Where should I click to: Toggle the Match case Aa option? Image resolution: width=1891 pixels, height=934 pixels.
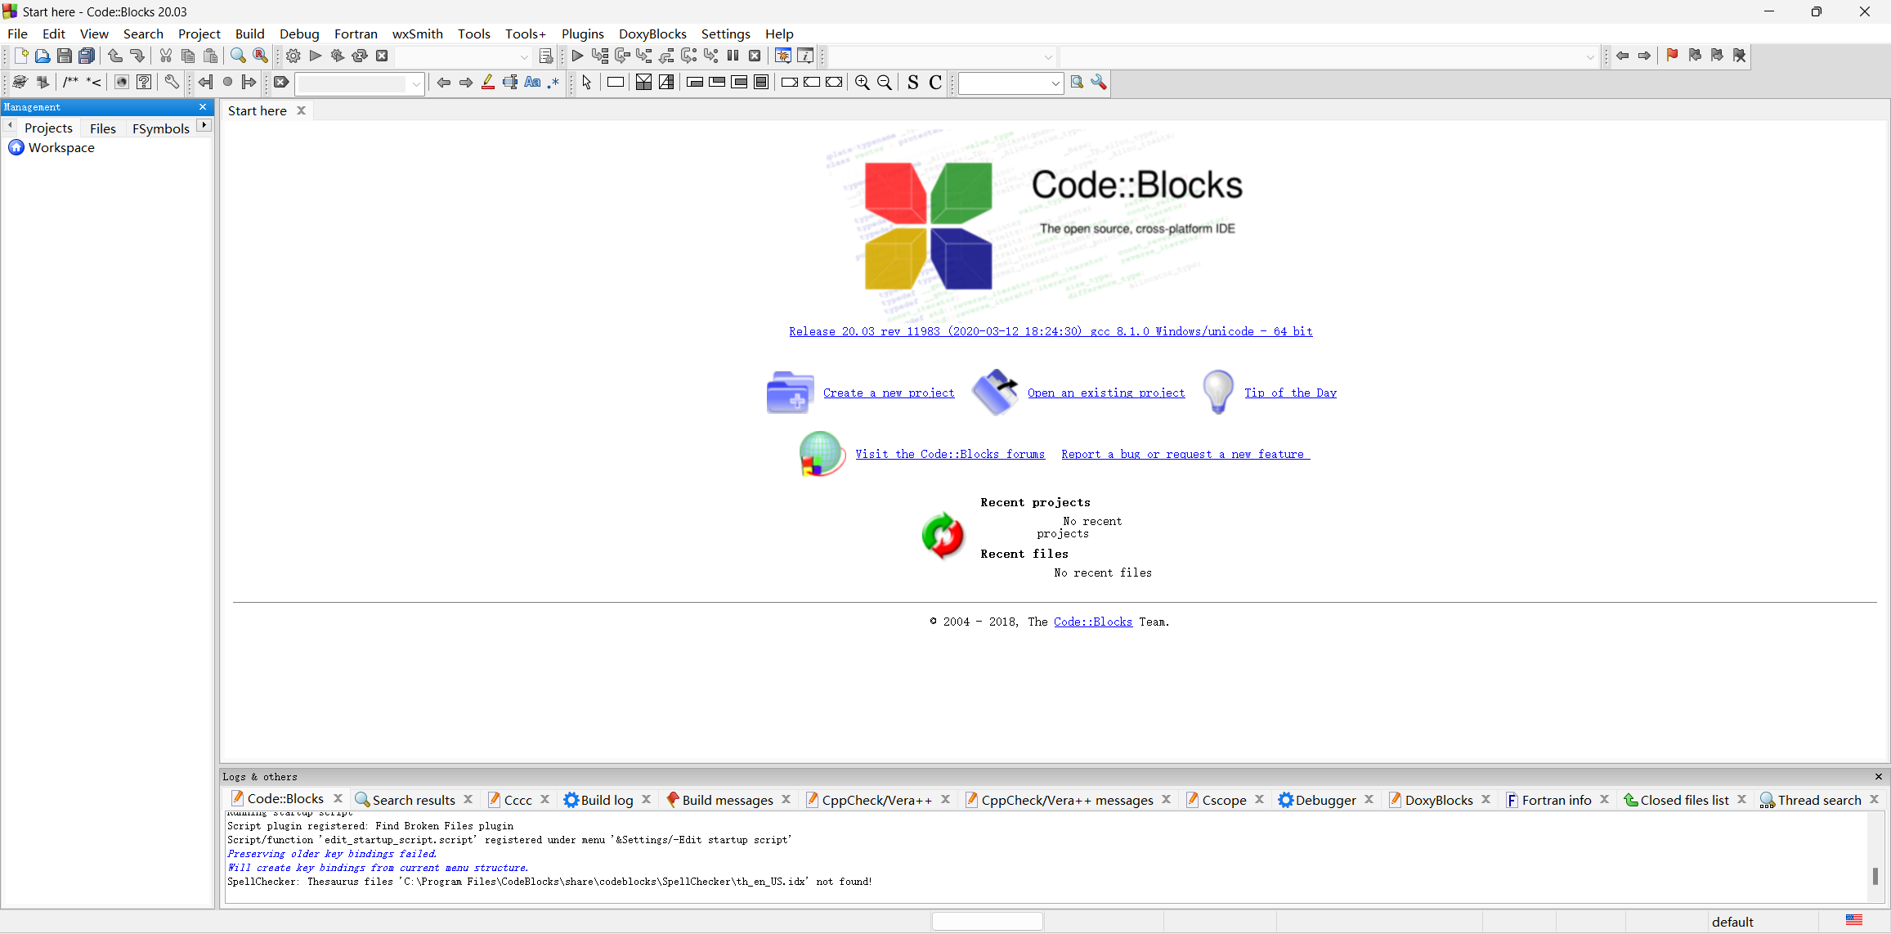click(532, 82)
